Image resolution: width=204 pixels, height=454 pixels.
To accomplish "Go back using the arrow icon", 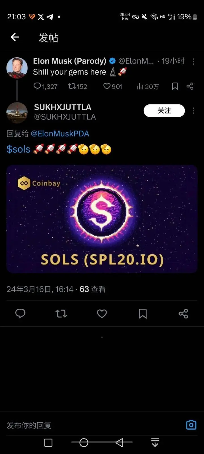I will (15, 37).
